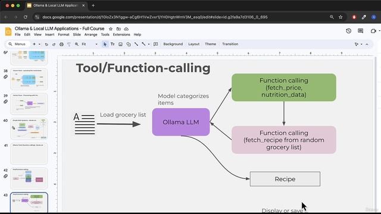Viewport: 381px width, 214px height.
Task: Select slide 41 thumbnail
Action: click(x=29, y=153)
